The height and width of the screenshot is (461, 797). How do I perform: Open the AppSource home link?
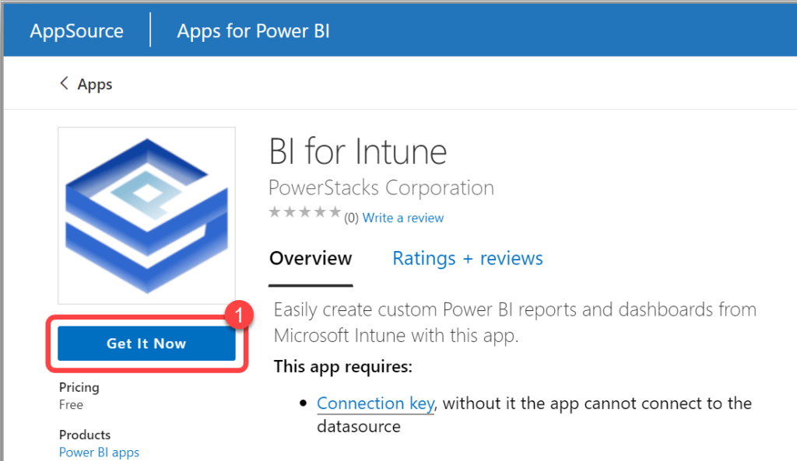point(76,31)
